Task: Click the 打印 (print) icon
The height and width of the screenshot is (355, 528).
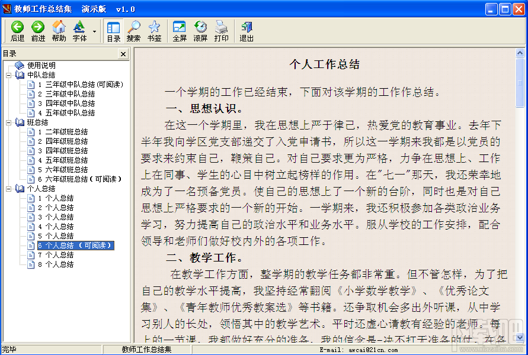Action: [x=220, y=27]
